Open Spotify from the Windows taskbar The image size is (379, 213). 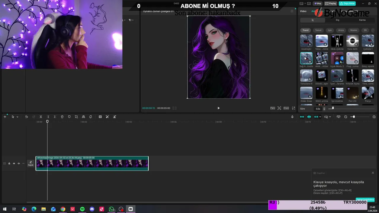pos(82,209)
